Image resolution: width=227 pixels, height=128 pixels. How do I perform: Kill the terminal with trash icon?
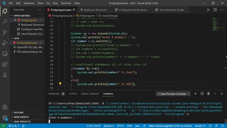coord(209,94)
